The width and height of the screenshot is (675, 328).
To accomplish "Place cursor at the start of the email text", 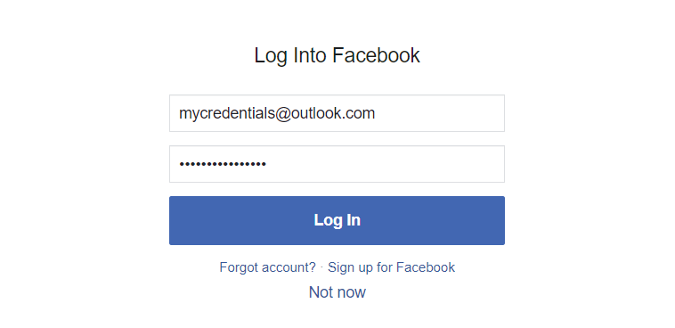I will pos(180,113).
